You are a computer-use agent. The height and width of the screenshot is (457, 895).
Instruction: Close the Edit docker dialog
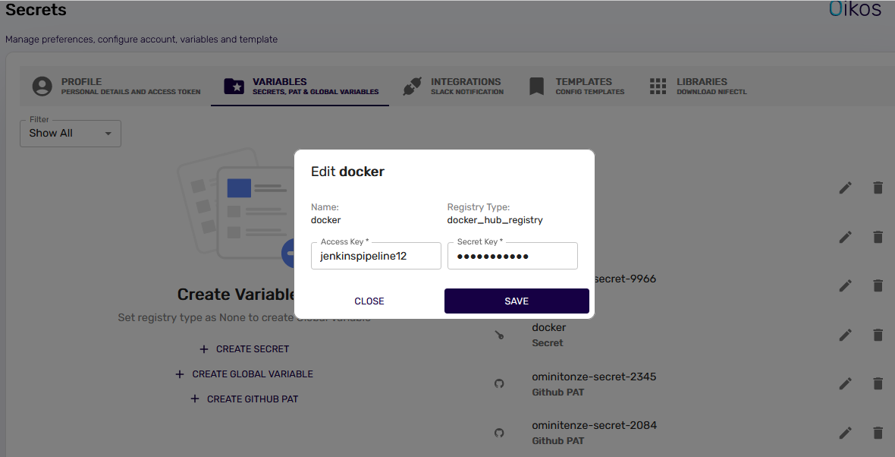[x=369, y=301]
